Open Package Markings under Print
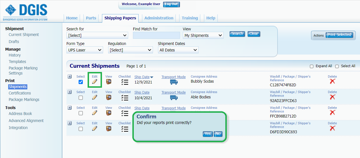The height and width of the screenshot is (158, 360). [24, 100]
